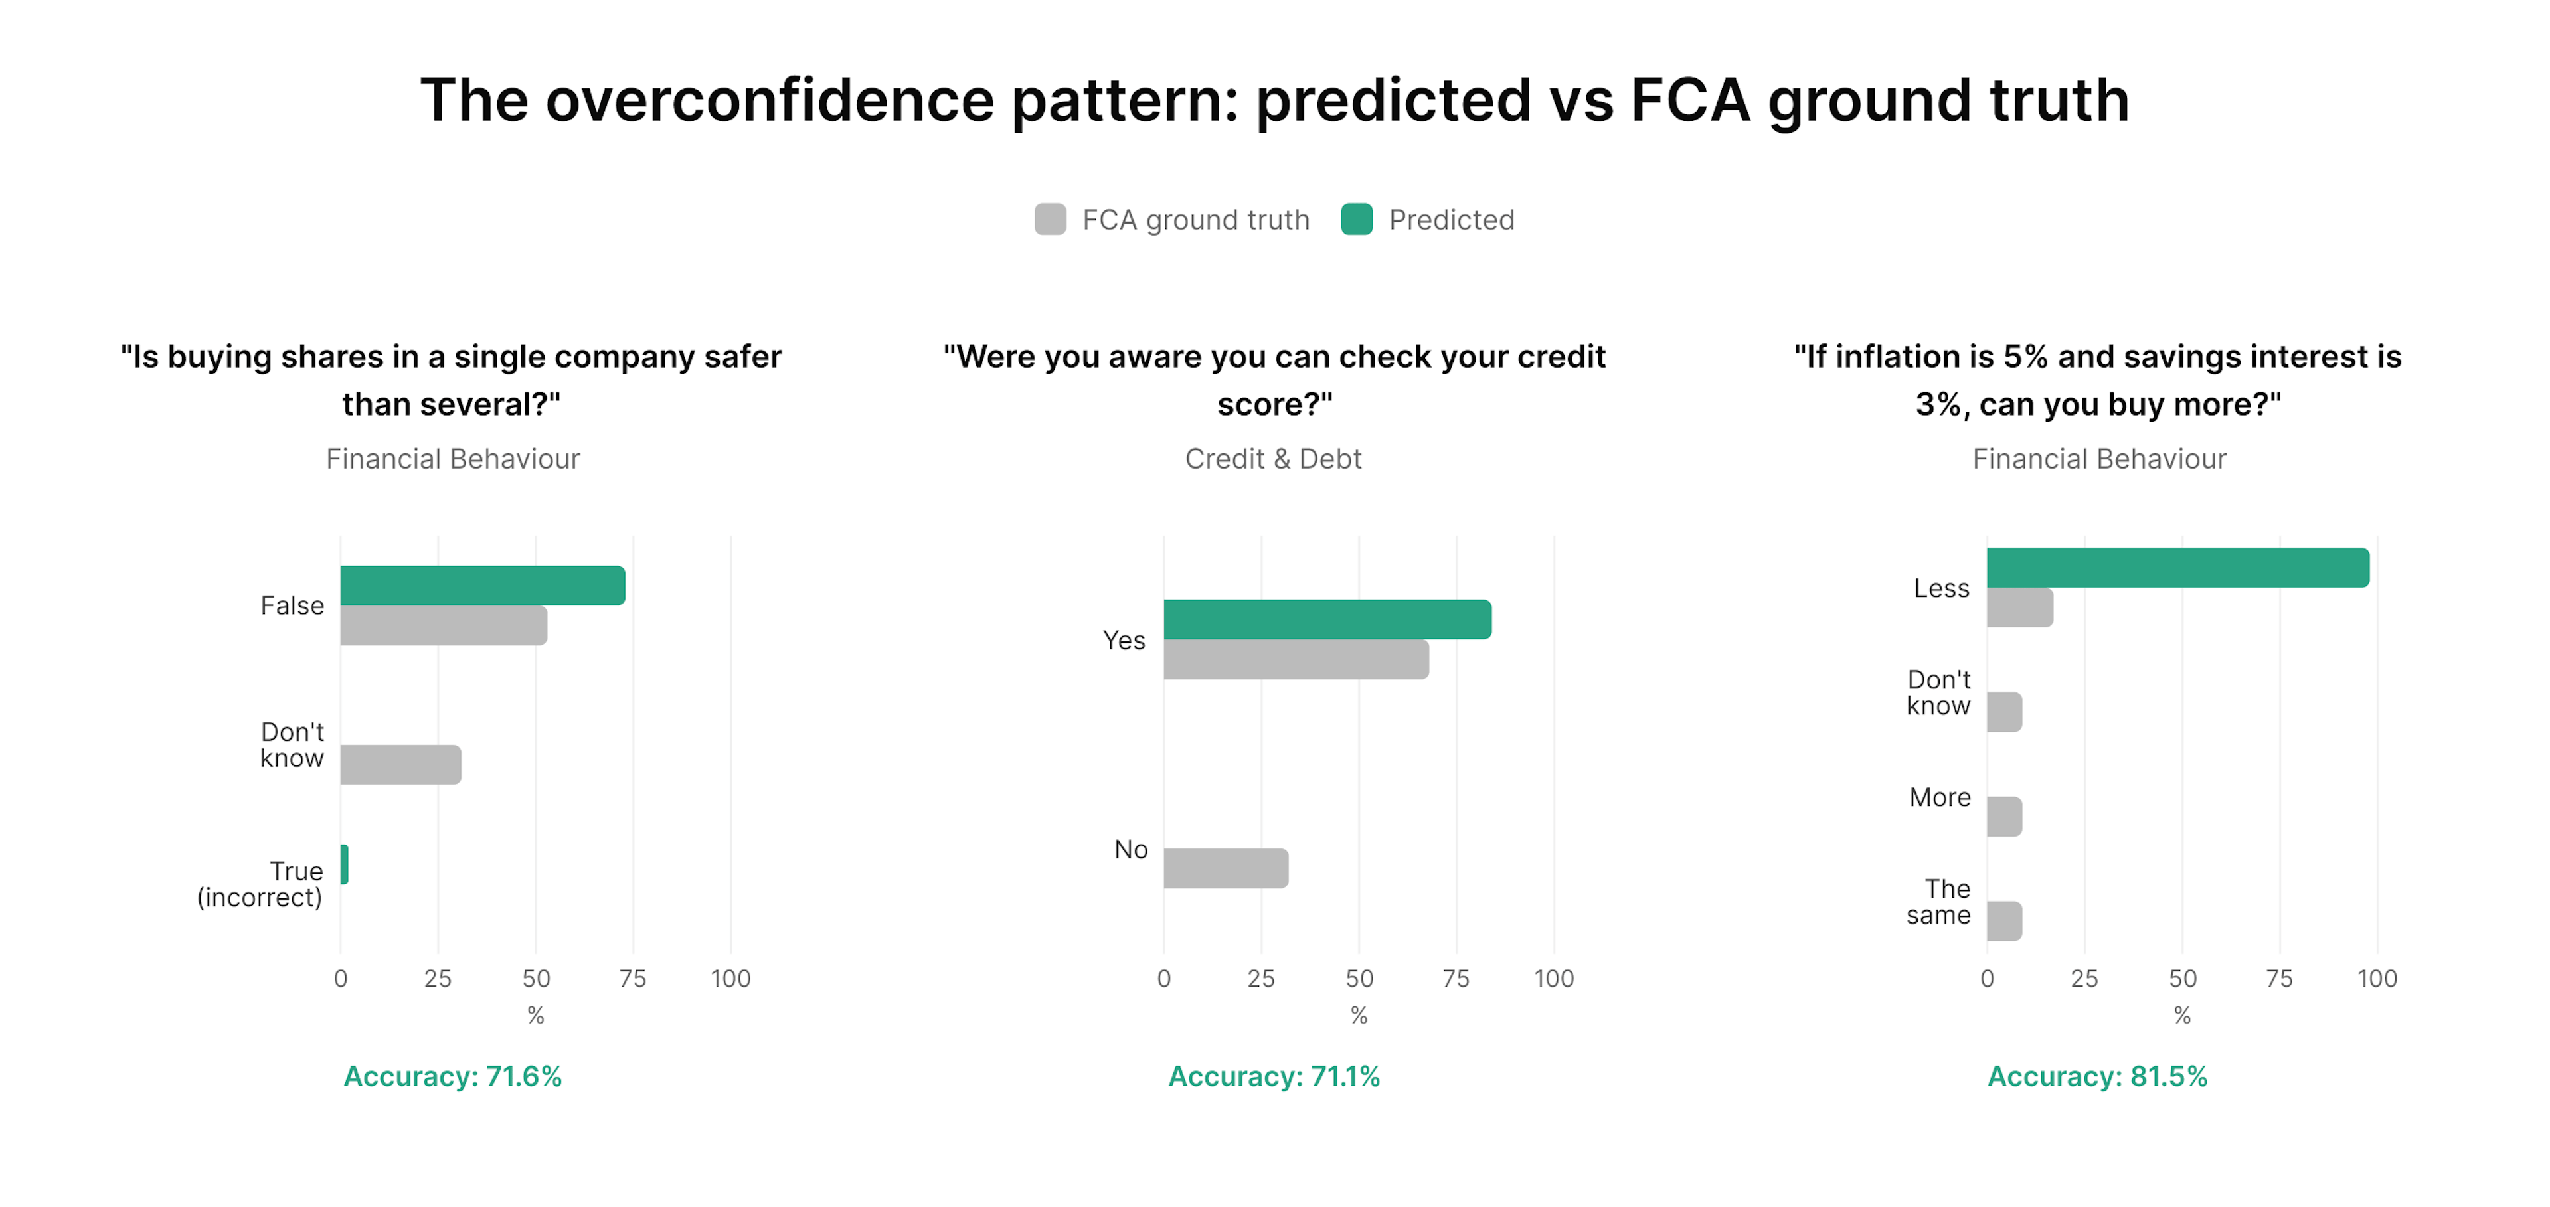This screenshot has height=1207, width=2550.
Task: Click the gray ground truth bar for 'False'
Action: pyautogui.click(x=444, y=626)
